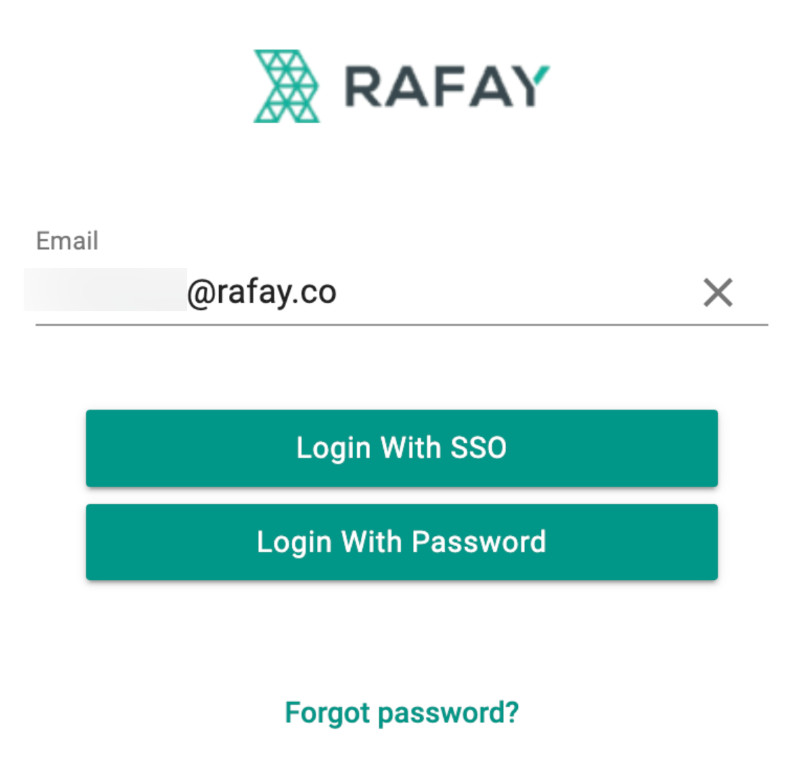The height and width of the screenshot is (783, 797).
Task: Open the Forgot password? link
Action: (401, 713)
